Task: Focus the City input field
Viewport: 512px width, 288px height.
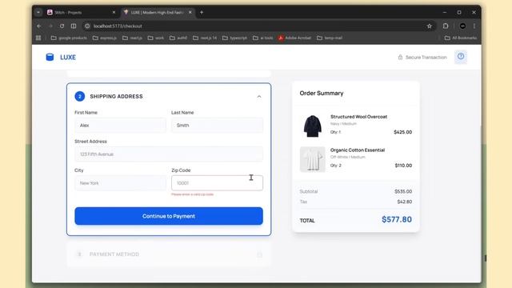Action: click(120, 183)
